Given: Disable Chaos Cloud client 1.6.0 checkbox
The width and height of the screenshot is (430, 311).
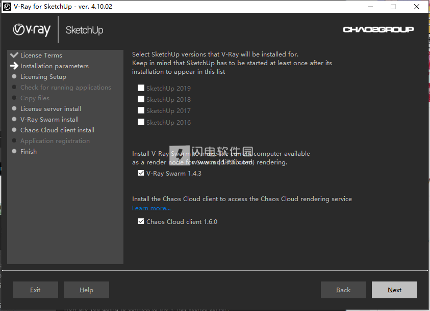Looking at the screenshot, I should [141, 221].
